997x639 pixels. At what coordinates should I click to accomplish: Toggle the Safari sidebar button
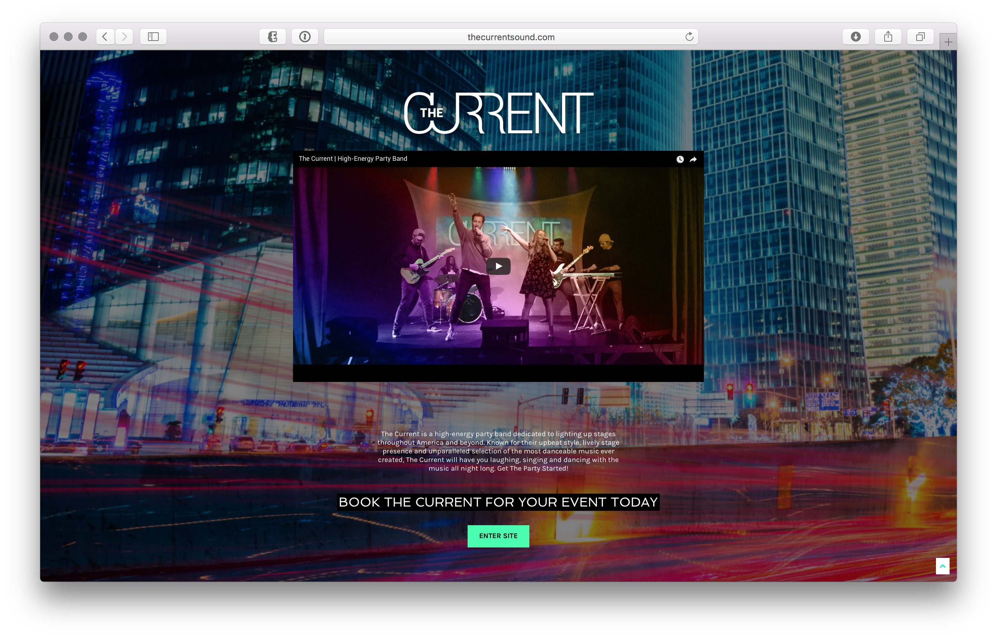pos(153,37)
